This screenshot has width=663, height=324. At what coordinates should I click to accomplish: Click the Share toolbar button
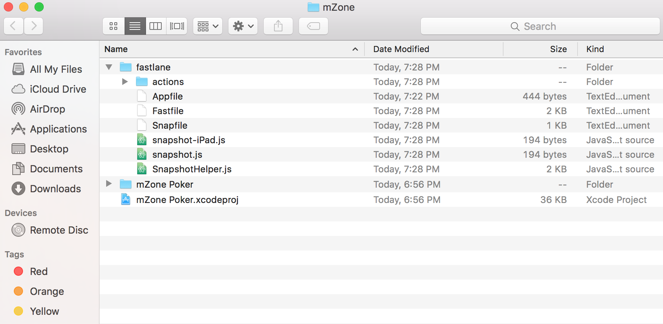[x=278, y=26]
